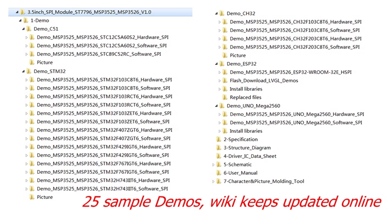Expand the 5-Schematic folder
The width and height of the screenshot is (388, 211).
tap(213, 165)
